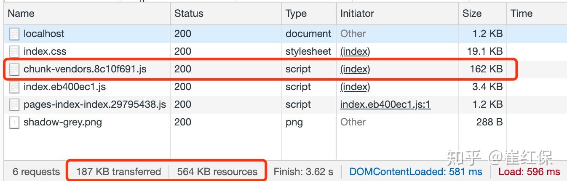Click the localhost document file icon
The width and height of the screenshot is (567, 181).
[14, 34]
